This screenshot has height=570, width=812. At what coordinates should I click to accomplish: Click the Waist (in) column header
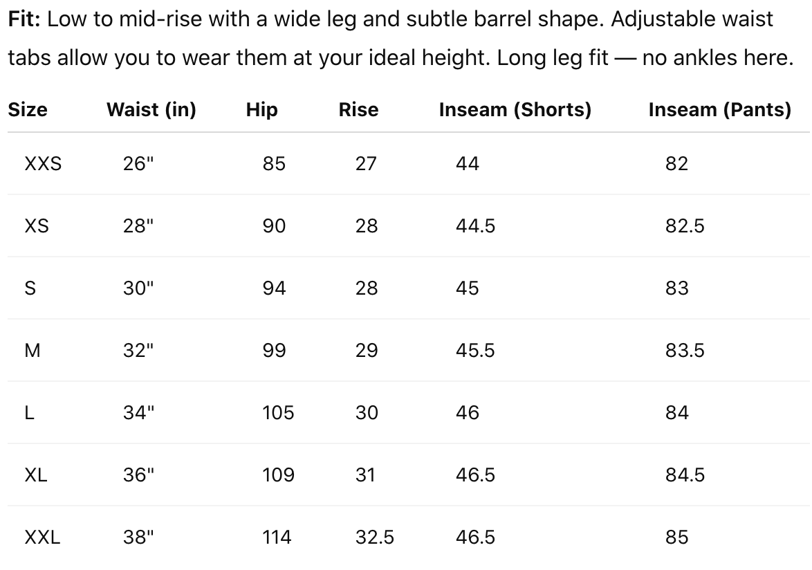[151, 109]
